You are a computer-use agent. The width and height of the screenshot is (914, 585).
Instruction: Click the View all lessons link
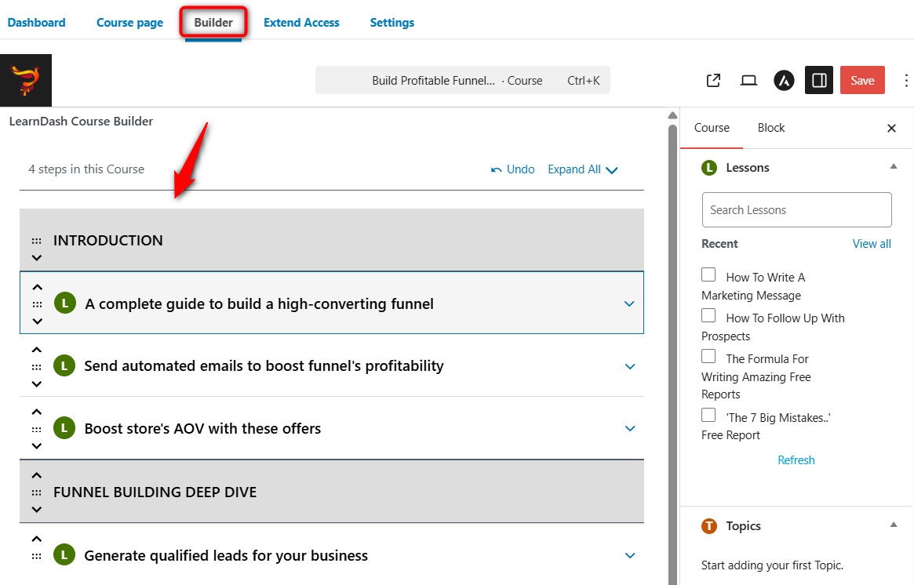871,244
